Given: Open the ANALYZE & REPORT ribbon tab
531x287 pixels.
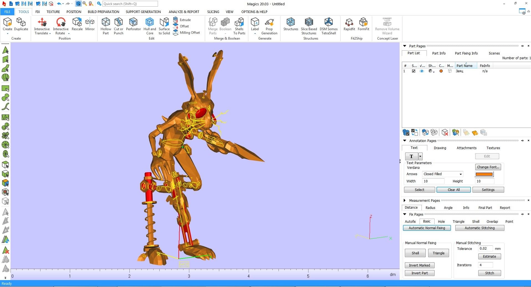Looking at the screenshot, I should [x=184, y=12].
